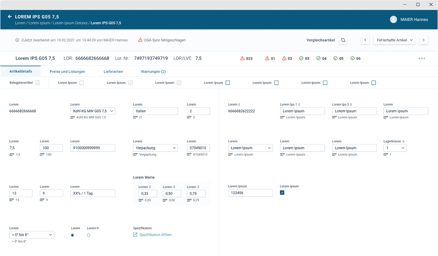Check the Belegplanartikel checkbox
This screenshot has height=256, width=438.
(38, 83)
